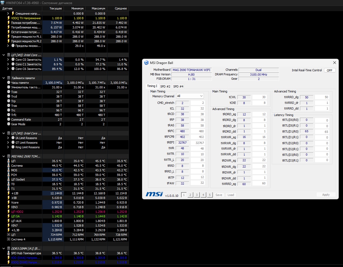Click the lightning icon of Предел мощности PL2
This screenshot has width=343, height=267.
click(x=9, y=41)
